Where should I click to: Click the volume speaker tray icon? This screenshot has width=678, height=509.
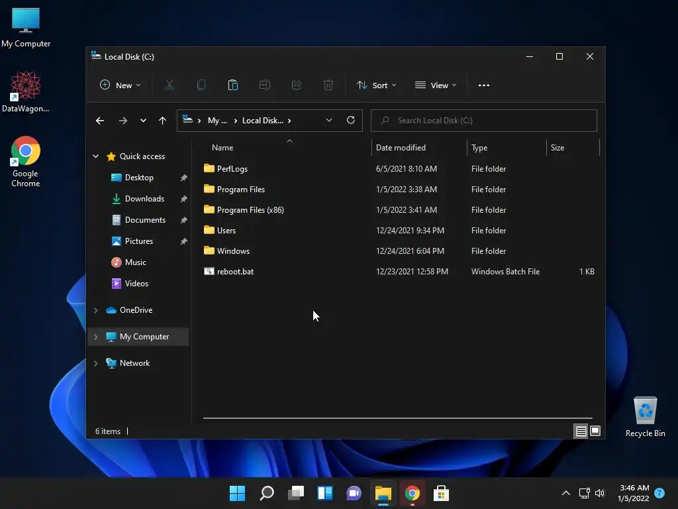tap(600, 493)
